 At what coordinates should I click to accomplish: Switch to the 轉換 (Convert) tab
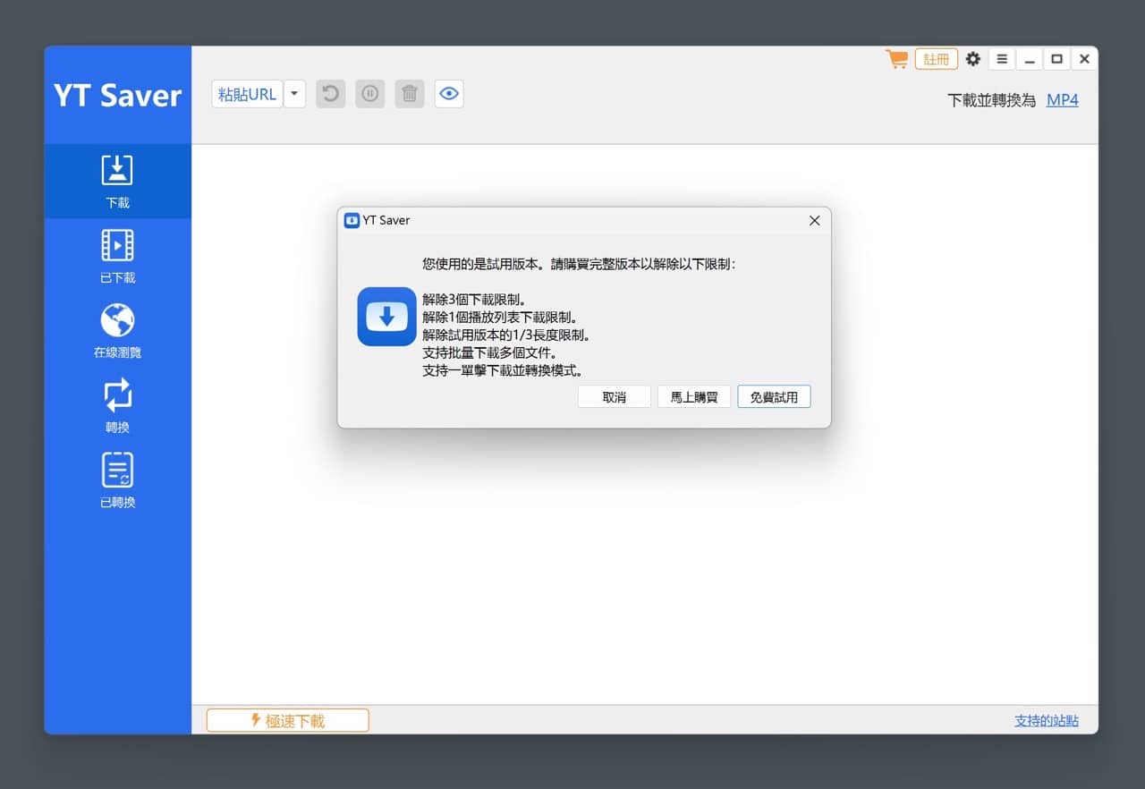click(117, 405)
